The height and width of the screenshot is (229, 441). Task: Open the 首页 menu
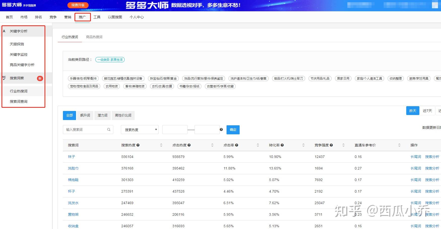(9, 17)
